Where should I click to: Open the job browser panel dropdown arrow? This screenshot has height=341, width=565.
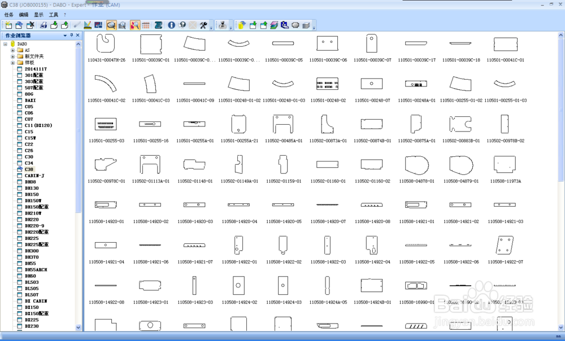coord(65,36)
